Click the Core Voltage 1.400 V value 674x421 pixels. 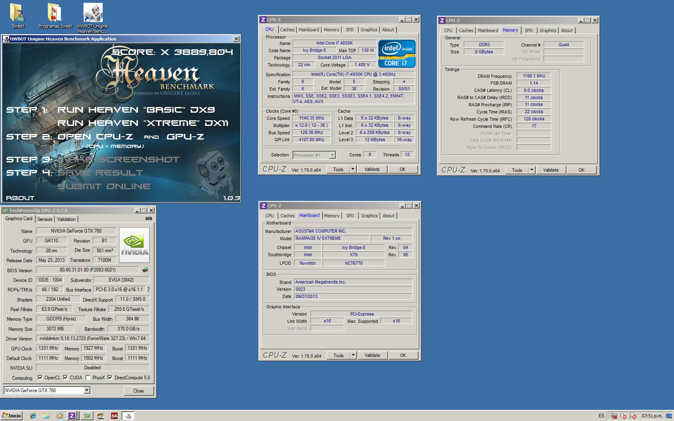[x=362, y=65]
